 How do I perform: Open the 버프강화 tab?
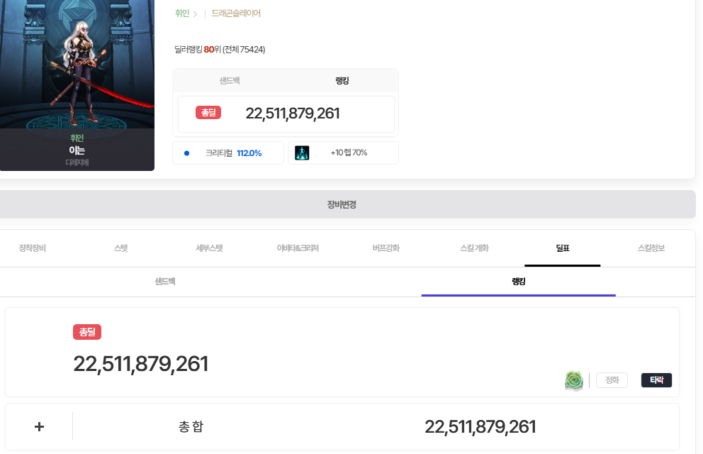pos(386,248)
